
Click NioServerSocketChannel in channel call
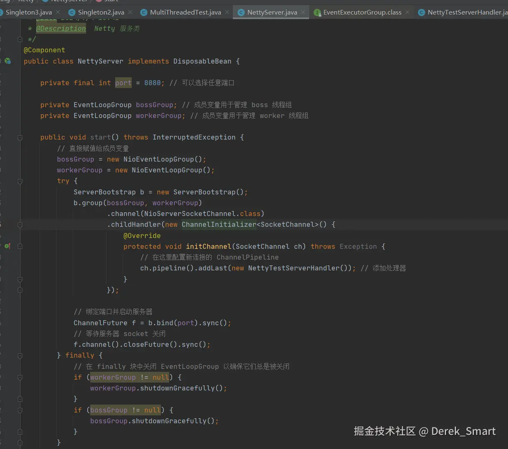click(x=190, y=214)
